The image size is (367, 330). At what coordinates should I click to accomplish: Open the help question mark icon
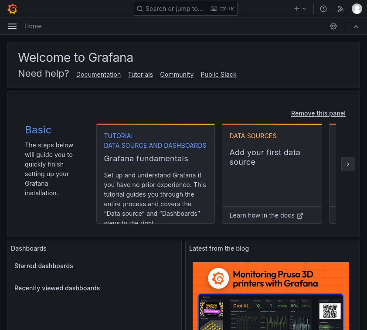pyautogui.click(x=323, y=9)
